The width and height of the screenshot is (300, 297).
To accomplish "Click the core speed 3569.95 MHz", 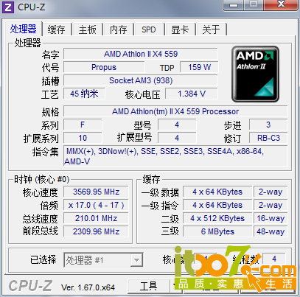I will tap(96, 192).
